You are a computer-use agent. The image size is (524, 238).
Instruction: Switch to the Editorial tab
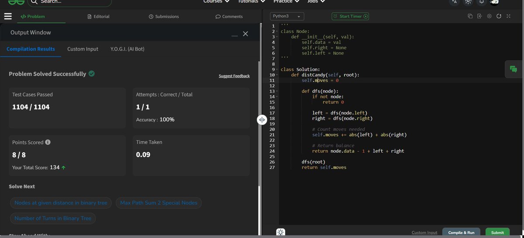pos(99,17)
